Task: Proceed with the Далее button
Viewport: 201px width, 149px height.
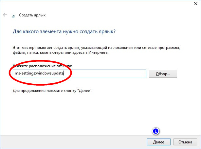Action: 159,142
